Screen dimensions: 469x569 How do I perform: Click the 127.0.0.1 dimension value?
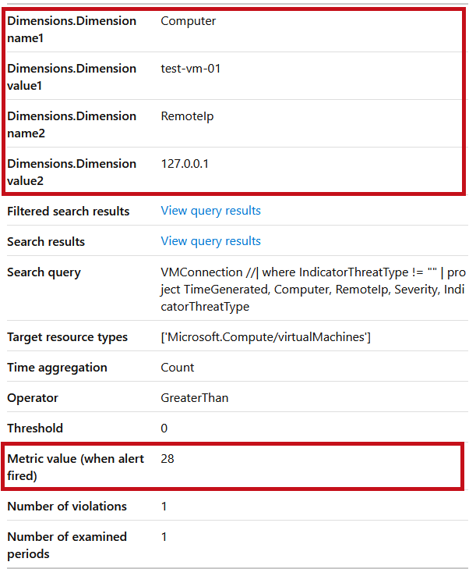pyautogui.click(x=185, y=164)
